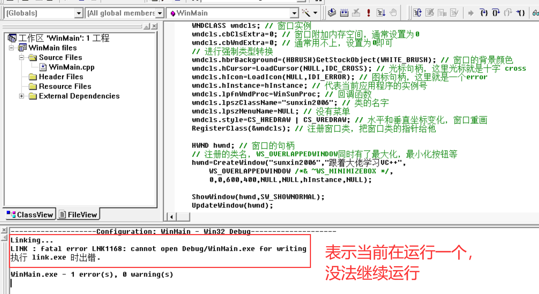
Task: Open the (Globals) class dropdown
Action: 79,13
